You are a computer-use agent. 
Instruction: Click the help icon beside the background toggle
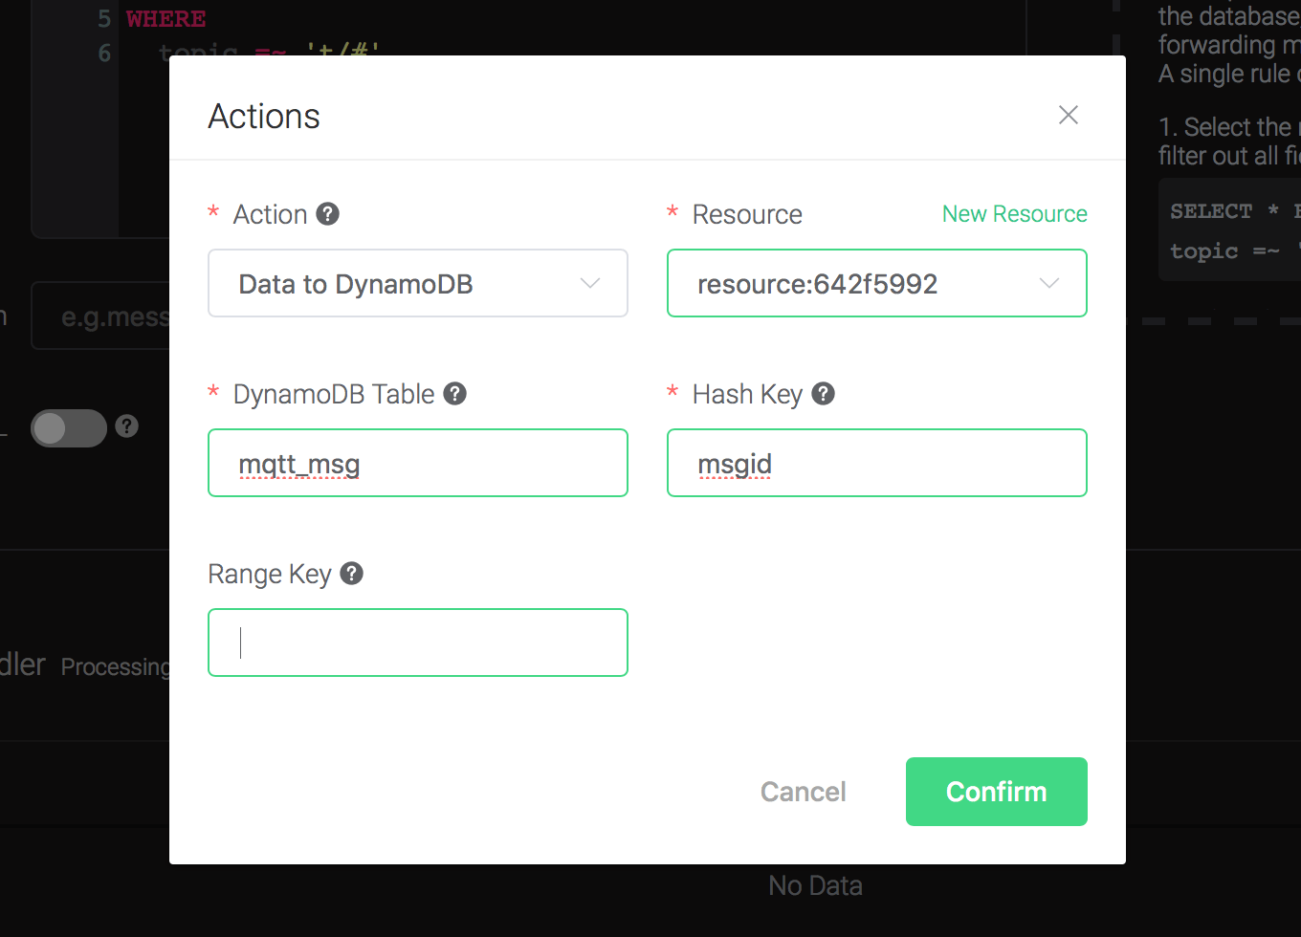click(x=127, y=426)
